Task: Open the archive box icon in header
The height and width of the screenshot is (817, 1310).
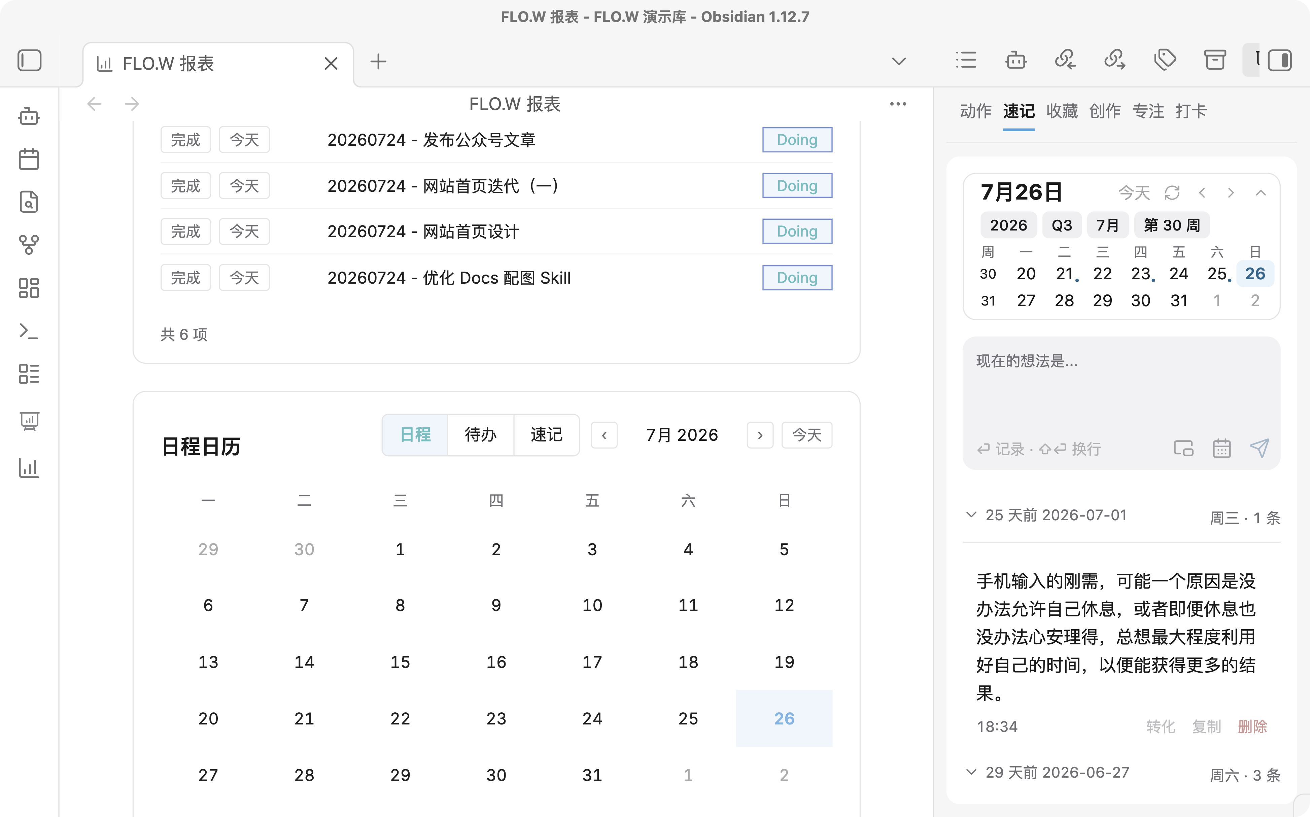Action: pos(1215,60)
